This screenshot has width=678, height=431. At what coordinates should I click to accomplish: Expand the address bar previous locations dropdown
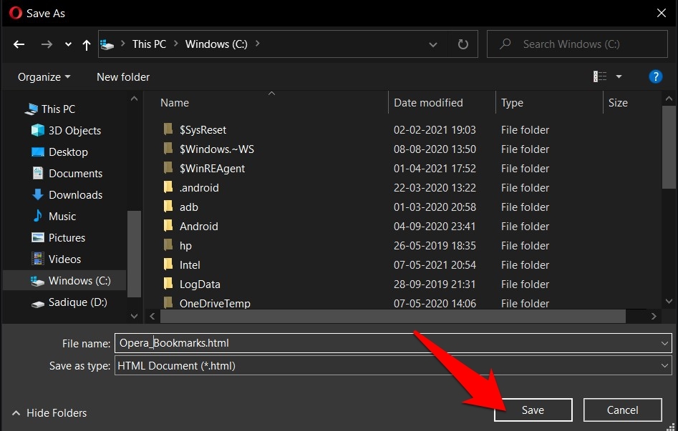pos(433,44)
